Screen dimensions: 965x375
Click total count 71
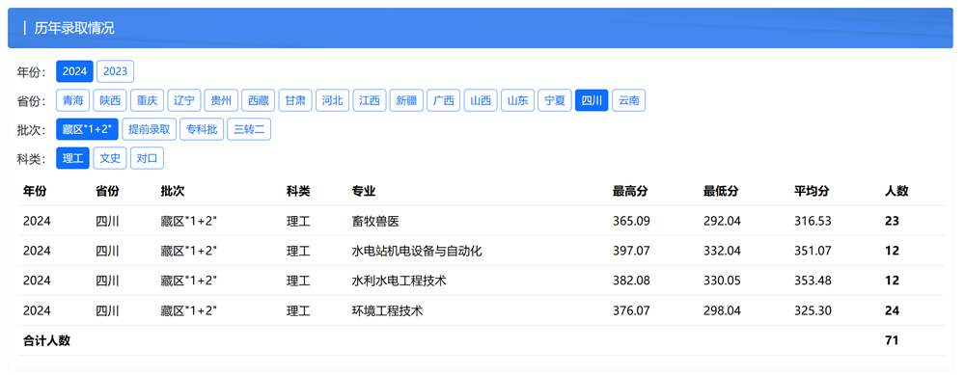tap(892, 340)
